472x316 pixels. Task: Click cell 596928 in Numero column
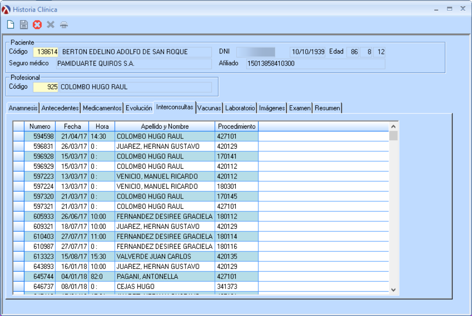coord(40,156)
